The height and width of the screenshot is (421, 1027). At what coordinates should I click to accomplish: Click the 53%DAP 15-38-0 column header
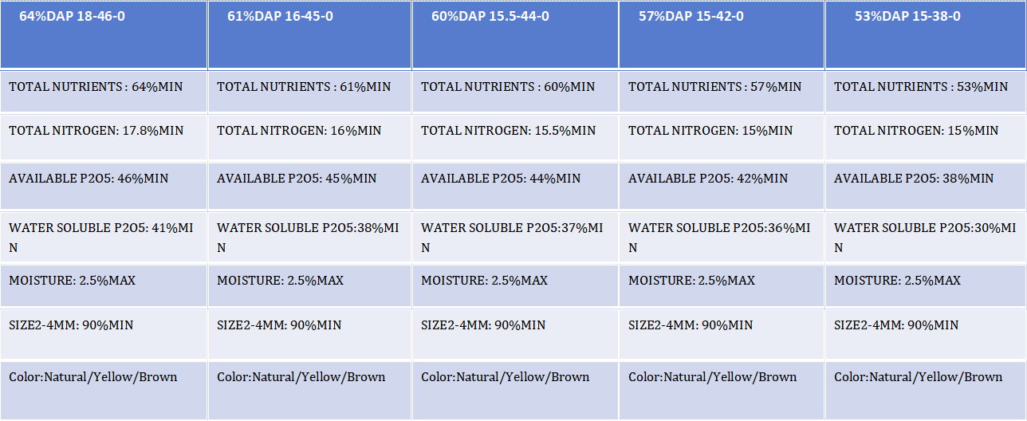coord(926,34)
